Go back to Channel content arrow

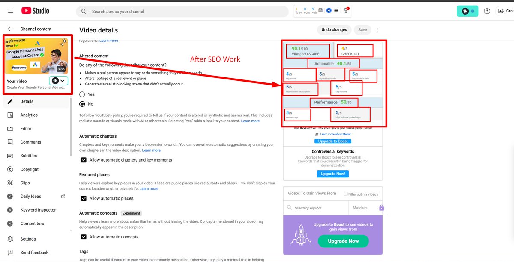tap(11, 29)
